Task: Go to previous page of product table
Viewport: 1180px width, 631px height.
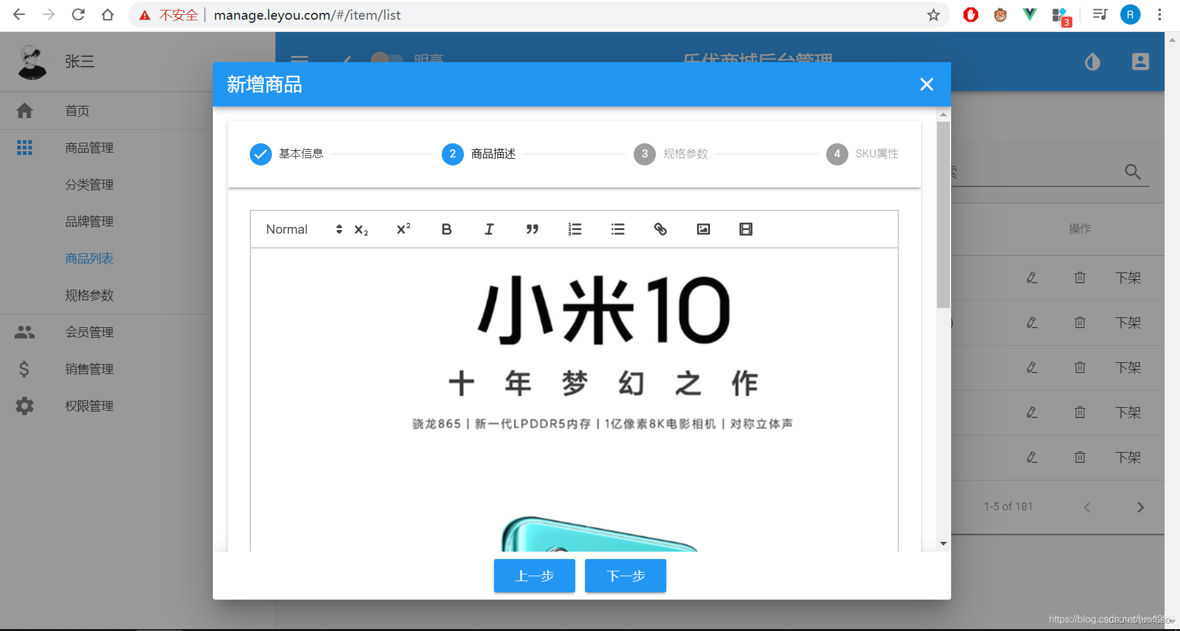Action: pos(1087,507)
